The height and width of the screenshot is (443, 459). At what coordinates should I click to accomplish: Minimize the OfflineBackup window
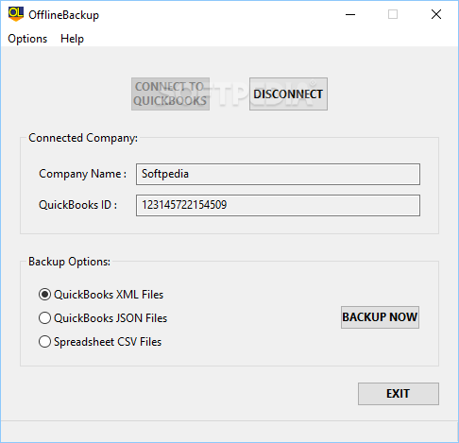(x=350, y=14)
